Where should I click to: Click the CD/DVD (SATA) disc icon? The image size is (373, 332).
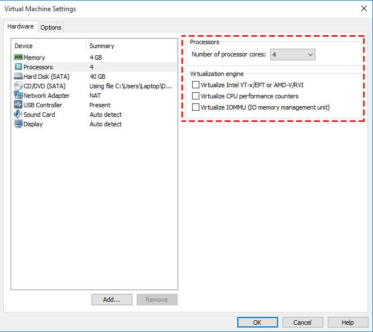[x=18, y=86]
